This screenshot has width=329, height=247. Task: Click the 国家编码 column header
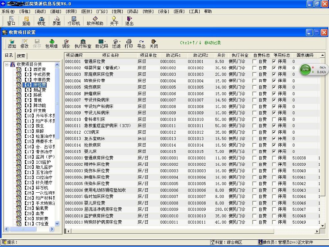coord(305,55)
